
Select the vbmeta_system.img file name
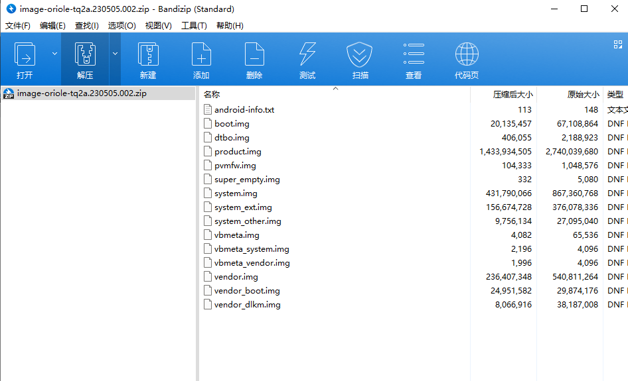252,248
